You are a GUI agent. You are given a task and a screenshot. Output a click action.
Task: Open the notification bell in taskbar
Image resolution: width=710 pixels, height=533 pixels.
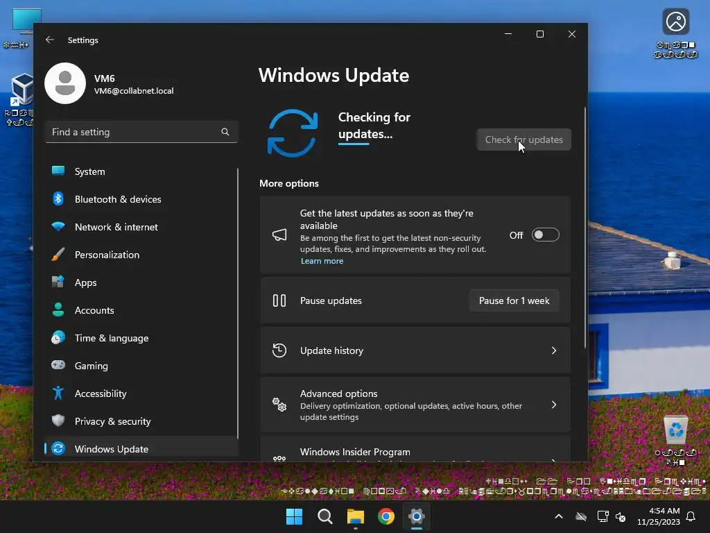point(691,516)
